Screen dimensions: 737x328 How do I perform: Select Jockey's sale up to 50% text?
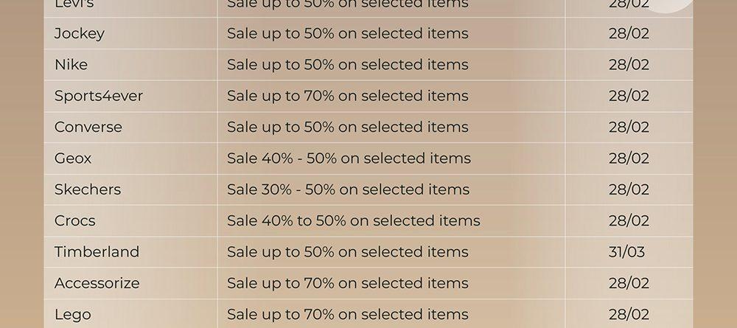348,34
